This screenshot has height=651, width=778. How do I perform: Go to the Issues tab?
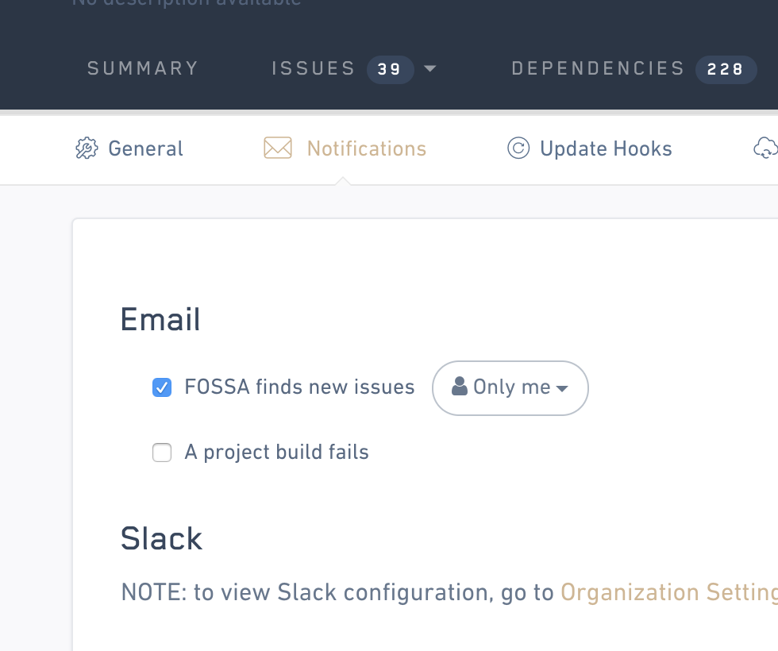pyautogui.click(x=313, y=69)
